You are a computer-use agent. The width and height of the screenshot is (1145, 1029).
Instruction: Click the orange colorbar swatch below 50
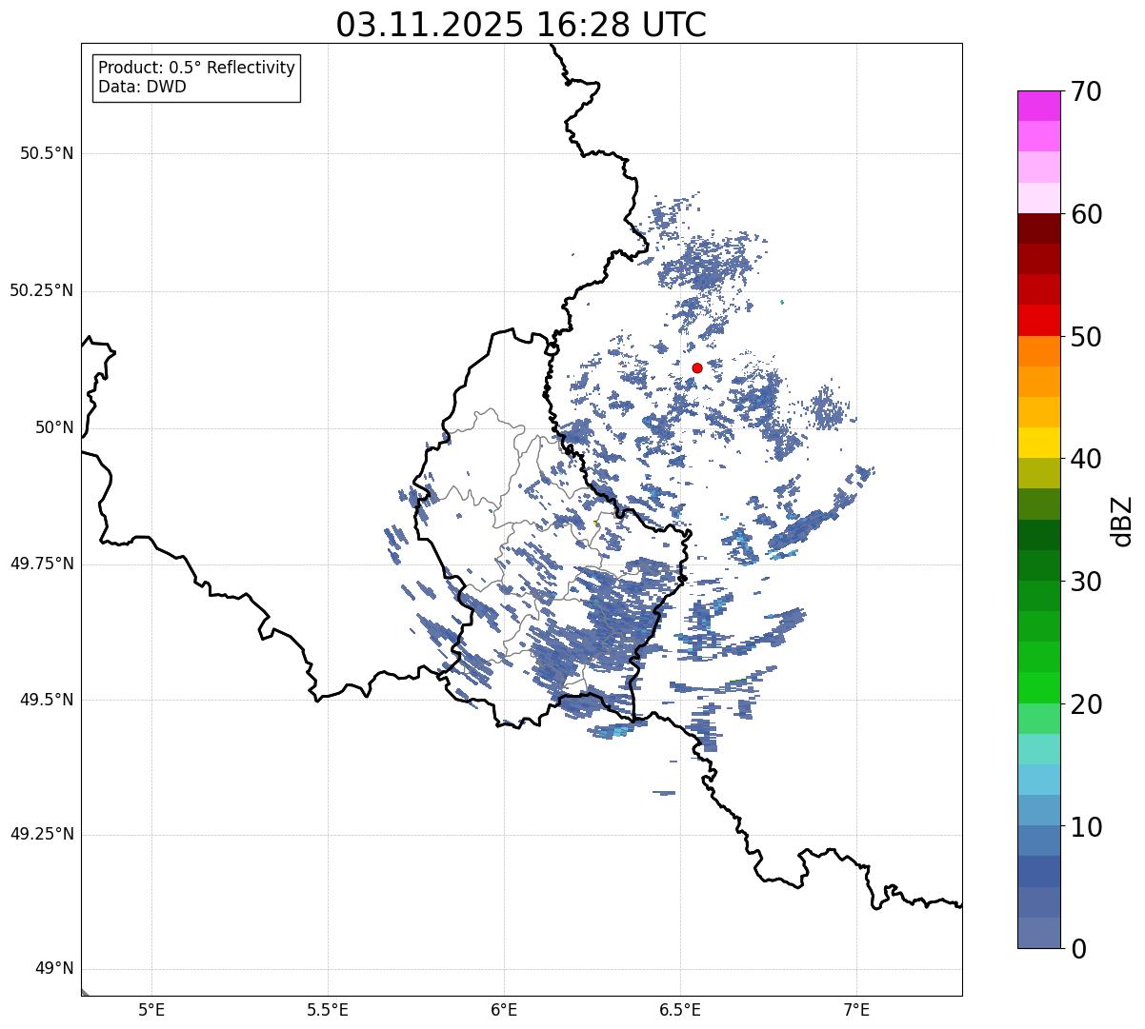pyautogui.click(x=1039, y=351)
